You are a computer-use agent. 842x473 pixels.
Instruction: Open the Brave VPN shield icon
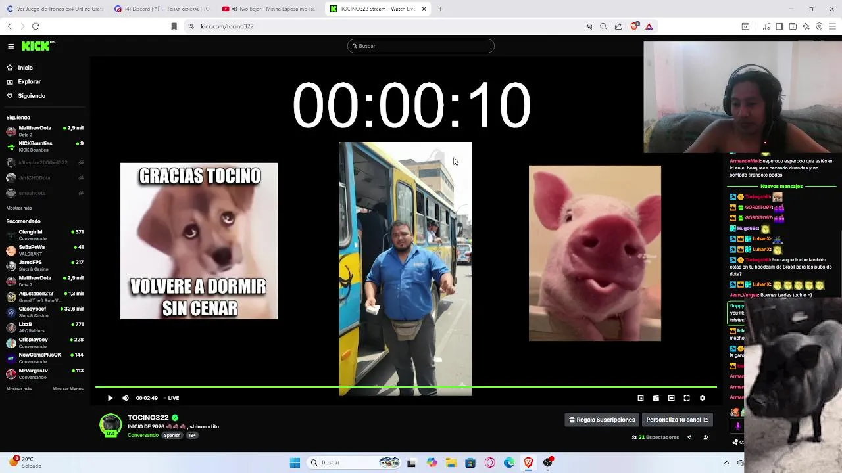tap(819, 26)
